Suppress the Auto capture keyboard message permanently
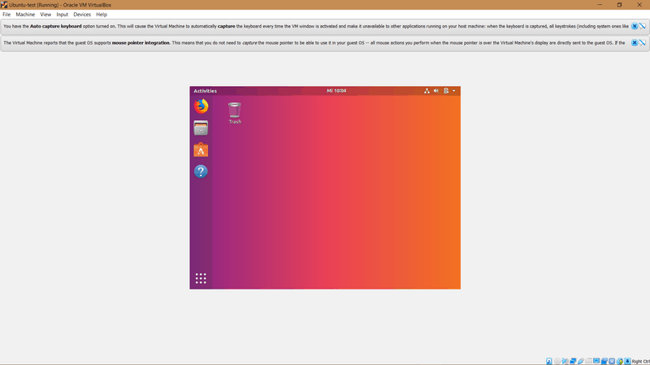The width and height of the screenshot is (650, 365). click(x=642, y=26)
